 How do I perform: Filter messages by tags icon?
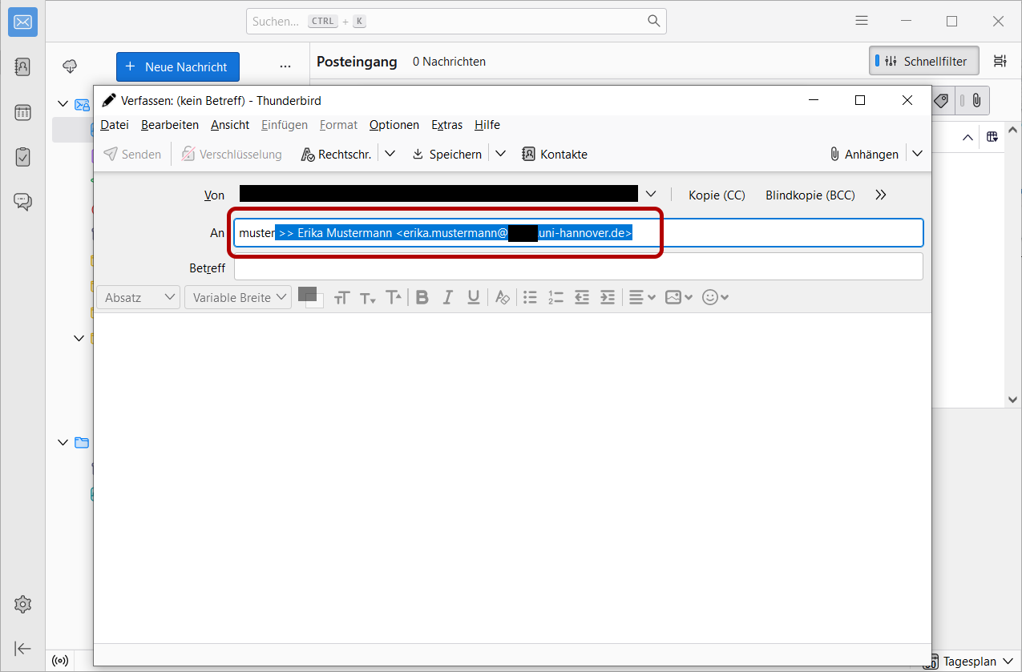pyautogui.click(x=942, y=101)
